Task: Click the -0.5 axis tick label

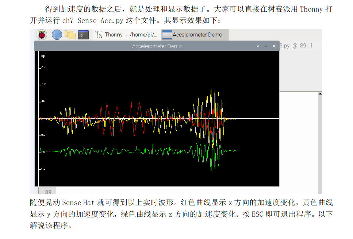Action: [x=44, y=101]
